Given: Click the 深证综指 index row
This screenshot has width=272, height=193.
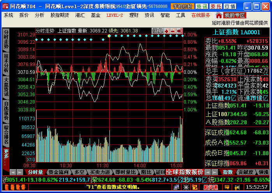Looking at the screenshot, I should point(237,163).
